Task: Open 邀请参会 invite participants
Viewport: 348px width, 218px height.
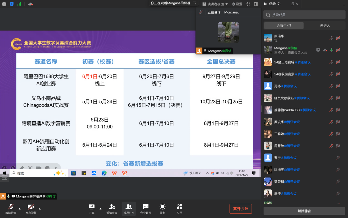Action: 112,207
